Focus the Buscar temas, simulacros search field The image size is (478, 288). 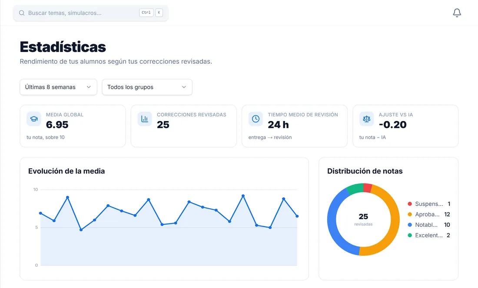(91, 13)
